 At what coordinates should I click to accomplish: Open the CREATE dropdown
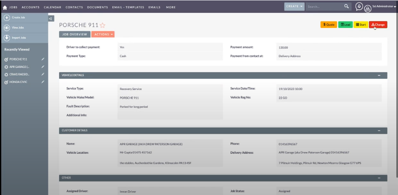294,6
